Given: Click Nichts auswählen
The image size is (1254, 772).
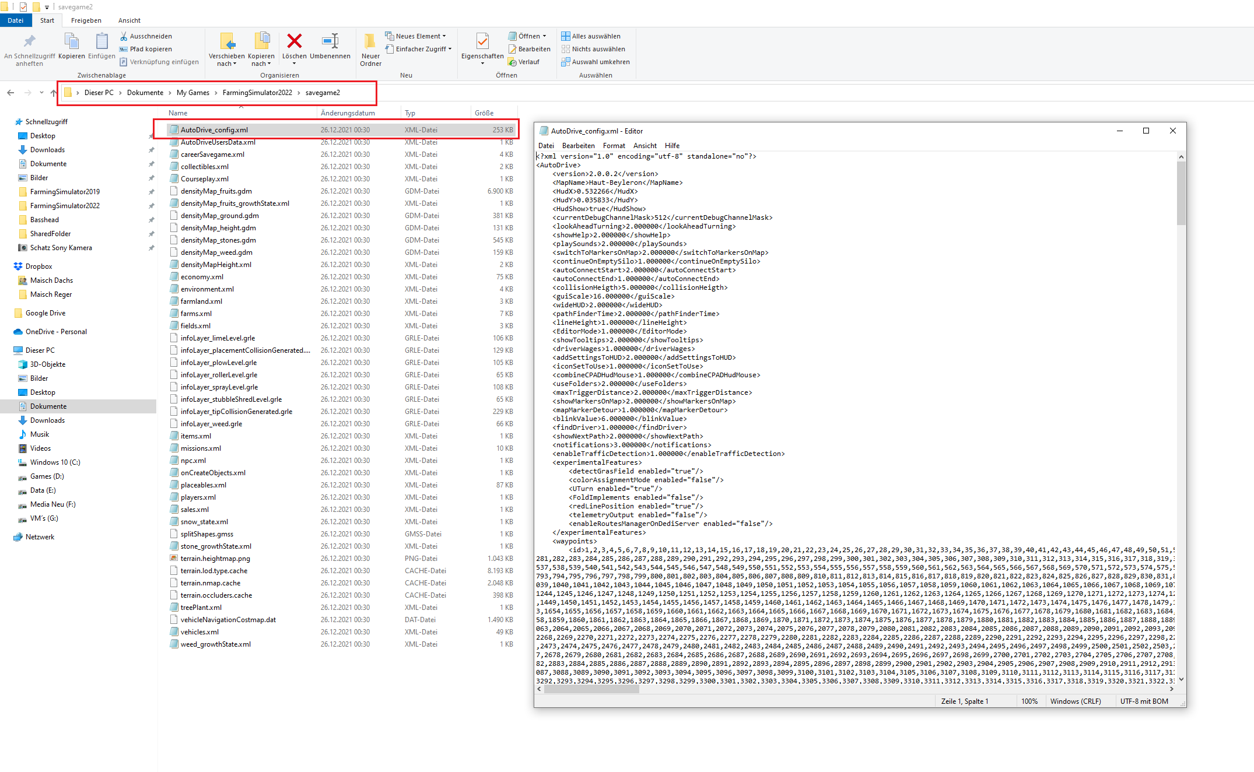Looking at the screenshot, I should pos(593,49).
